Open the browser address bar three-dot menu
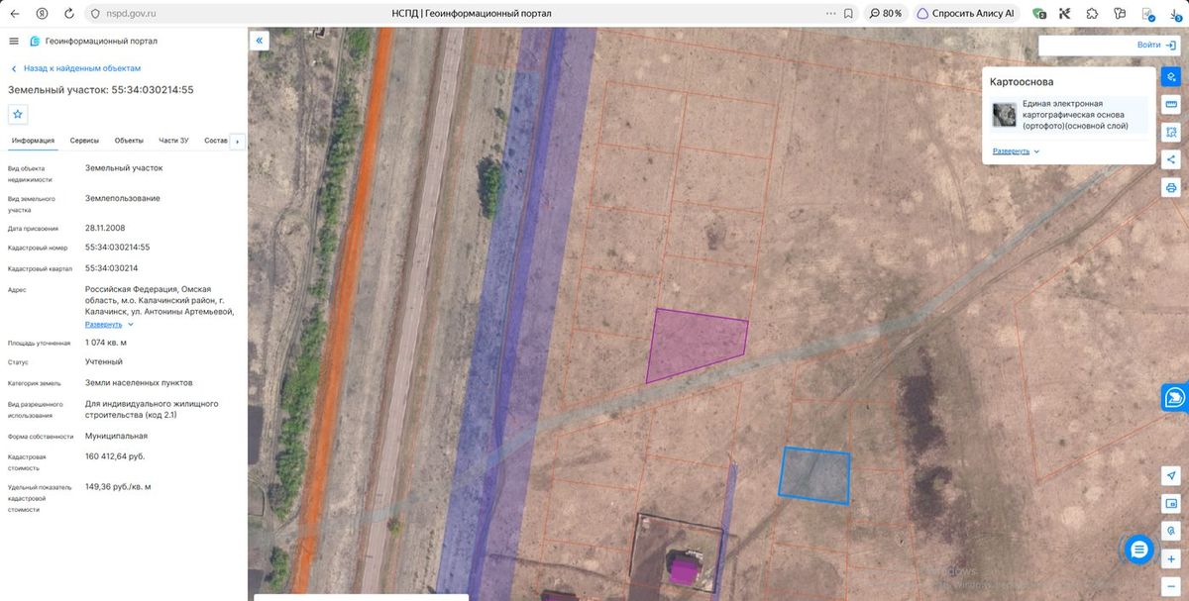1189x601 pixels. (x=830, y=14)
